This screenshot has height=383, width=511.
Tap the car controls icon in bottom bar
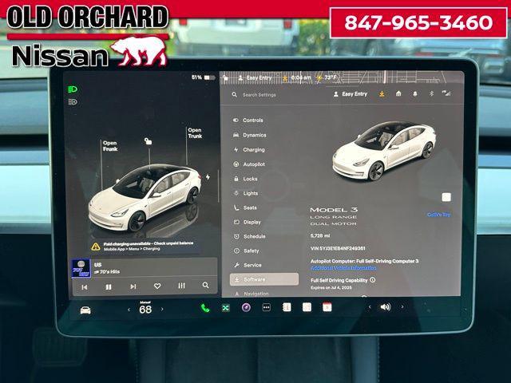point(85,310)
